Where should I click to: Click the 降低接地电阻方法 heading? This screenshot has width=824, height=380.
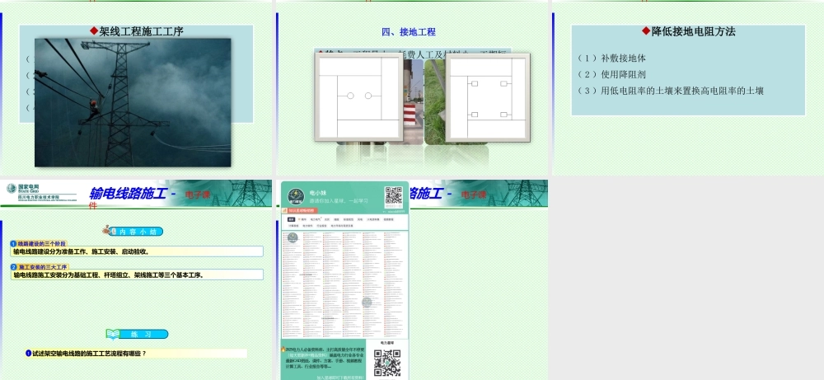(x=688, y=31)
